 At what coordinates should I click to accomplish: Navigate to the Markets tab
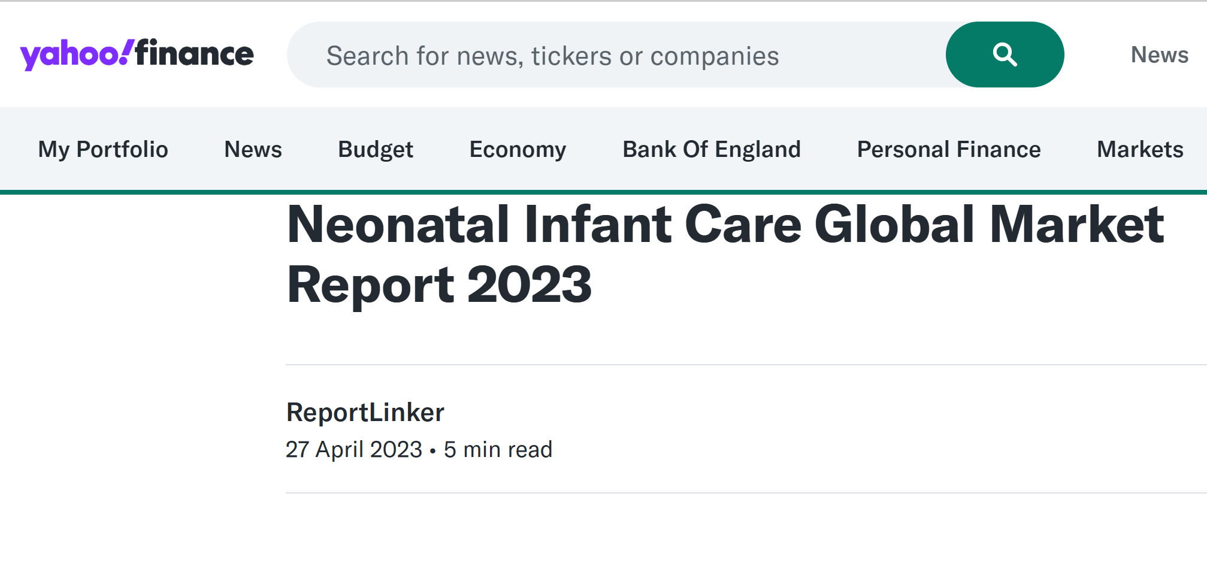coord(1139,149)
